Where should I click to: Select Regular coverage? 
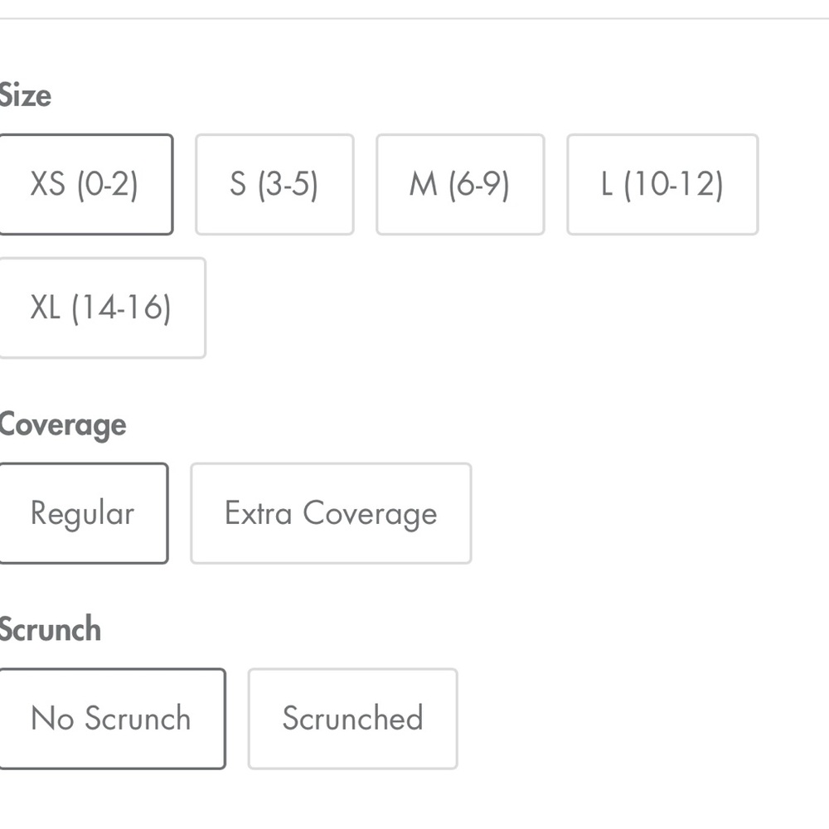pyautogui.click(x=83, y=514)
